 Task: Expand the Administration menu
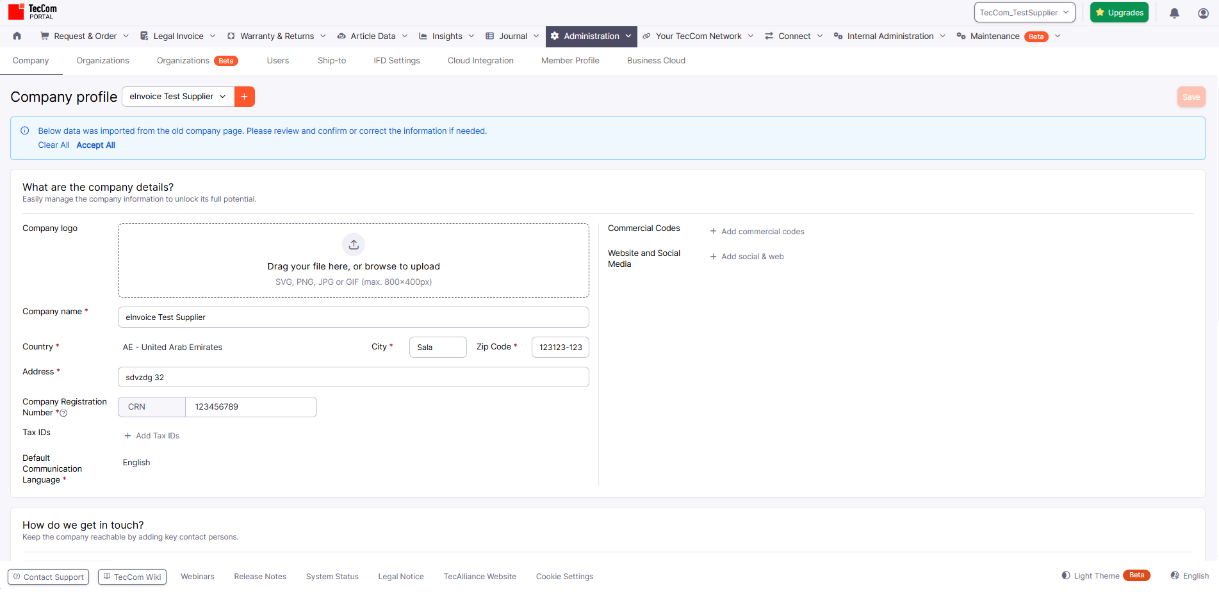coord(591,36)
